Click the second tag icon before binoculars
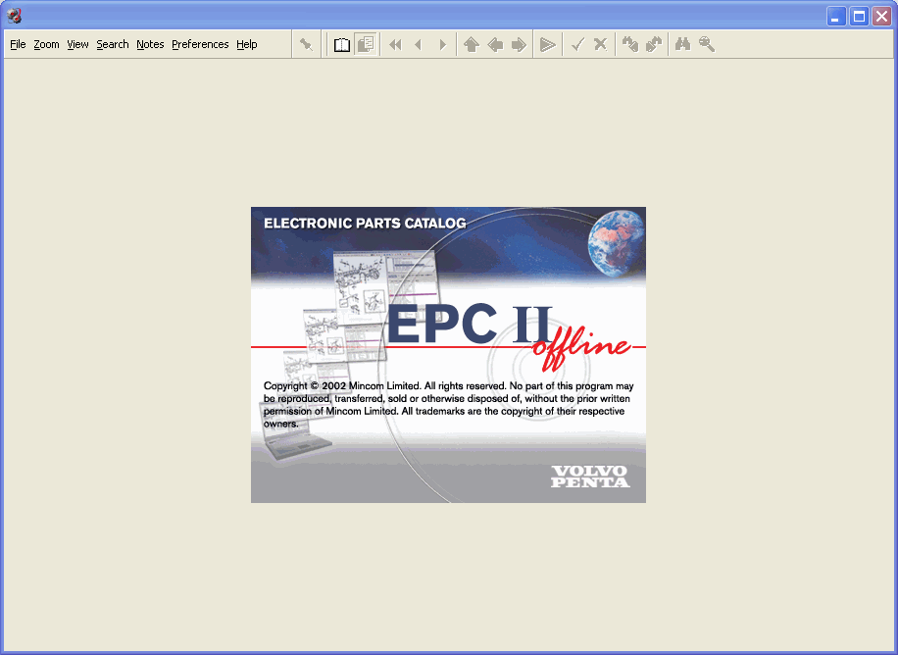This screenshot has width=898, height=655. point(654,44)
